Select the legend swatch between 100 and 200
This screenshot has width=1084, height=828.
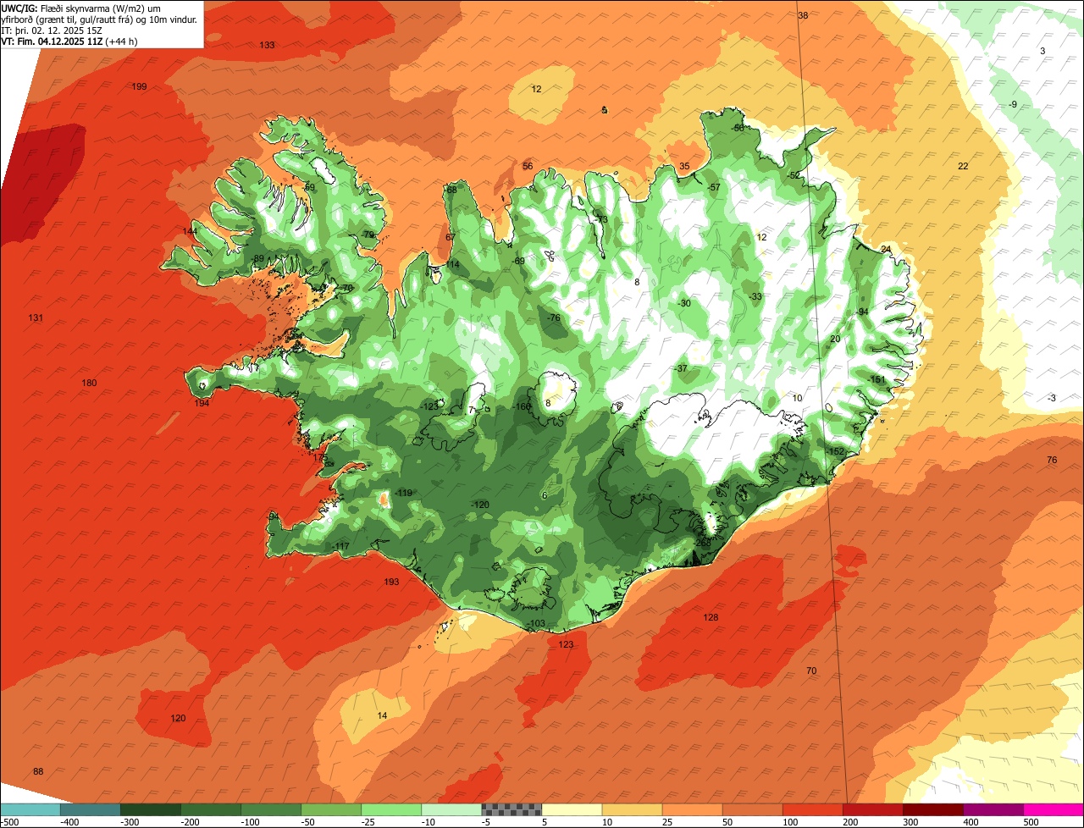(812, 809)
